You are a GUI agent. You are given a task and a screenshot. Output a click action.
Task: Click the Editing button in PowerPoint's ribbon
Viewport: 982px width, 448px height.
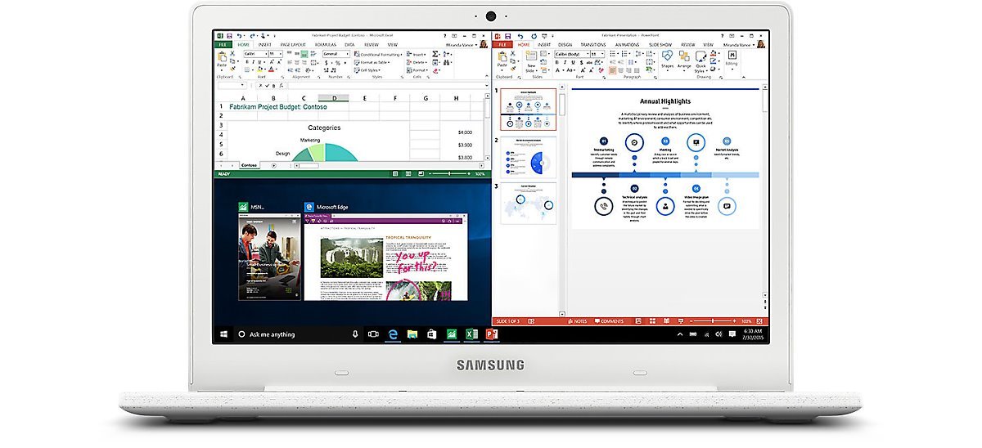[732, 60]
